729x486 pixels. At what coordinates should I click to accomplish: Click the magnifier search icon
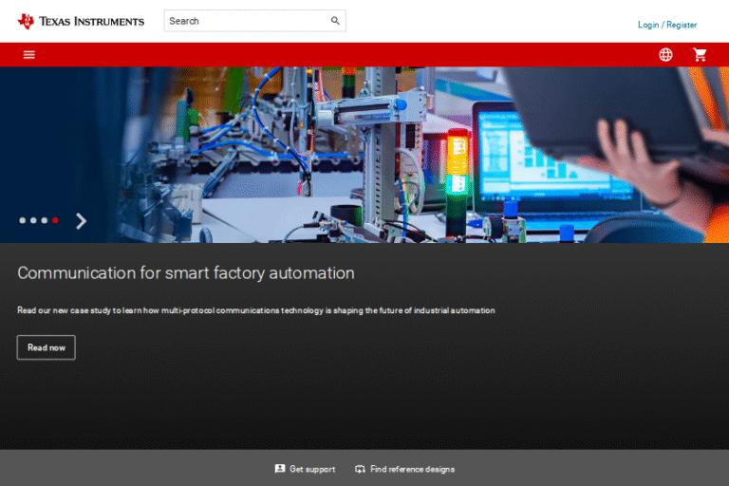click(335, 21)
